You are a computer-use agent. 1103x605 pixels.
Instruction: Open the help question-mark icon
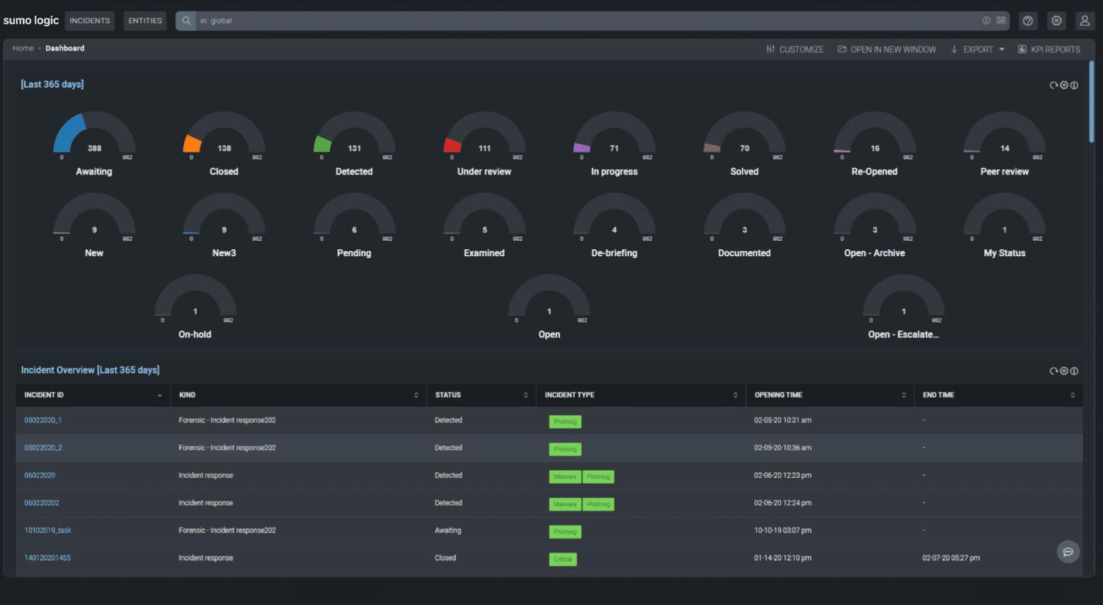click(1028, 20)
